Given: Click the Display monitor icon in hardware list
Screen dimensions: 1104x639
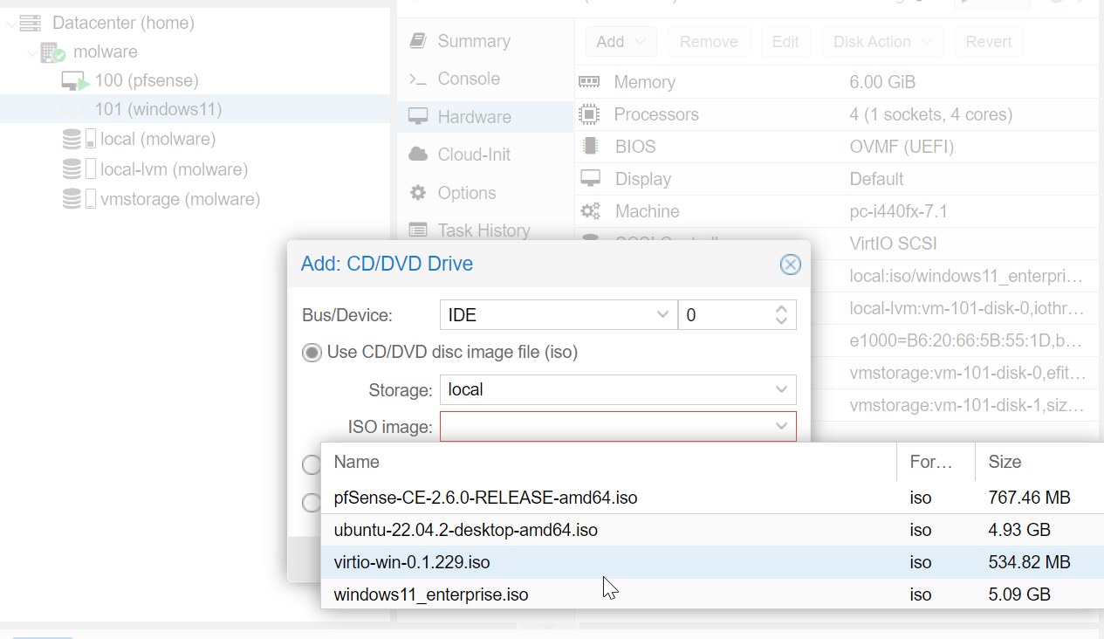Looking at the screenshot, I should point(591,179).
